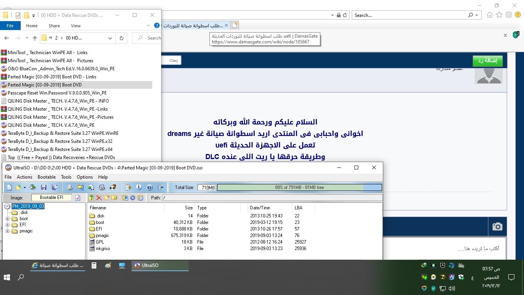Click the Save As icon in UltraISO toolbar
This screenshot has width=524, height=295.
tap(54, 187)
